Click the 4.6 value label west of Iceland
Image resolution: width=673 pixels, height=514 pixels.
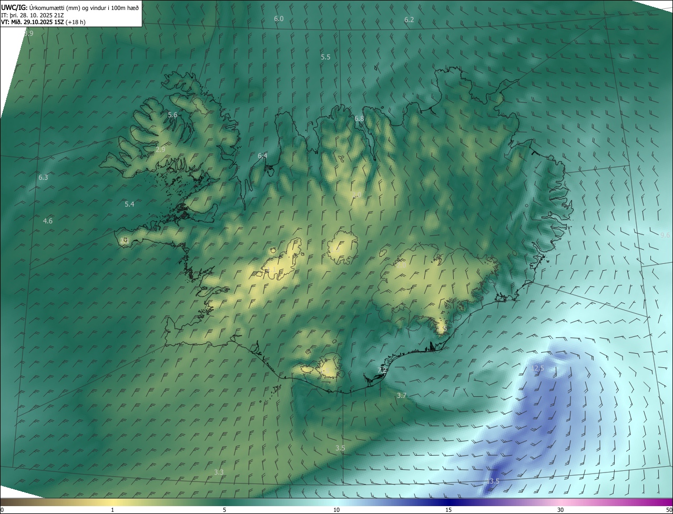(48, 221)
